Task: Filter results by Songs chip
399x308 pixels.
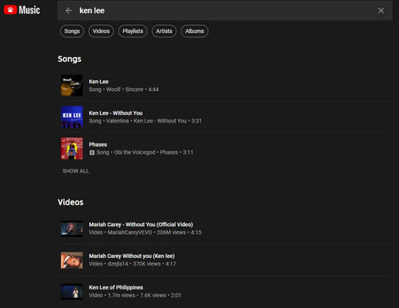Action: click(72, 31)
